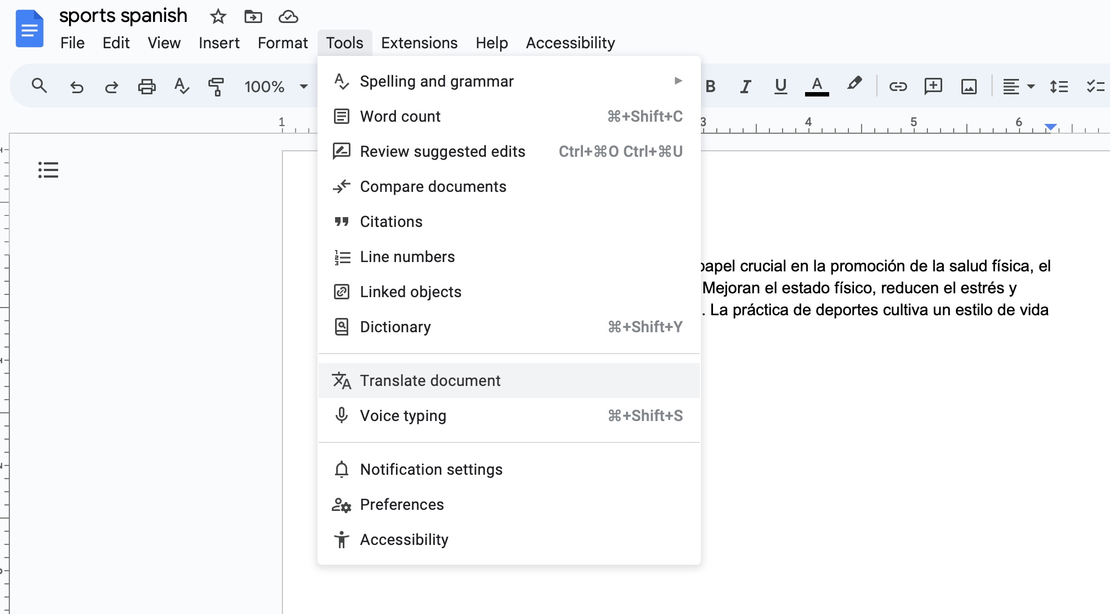1110x614 pixels.
Task: Run spell check from toolbar
Action: coord(181,87)
